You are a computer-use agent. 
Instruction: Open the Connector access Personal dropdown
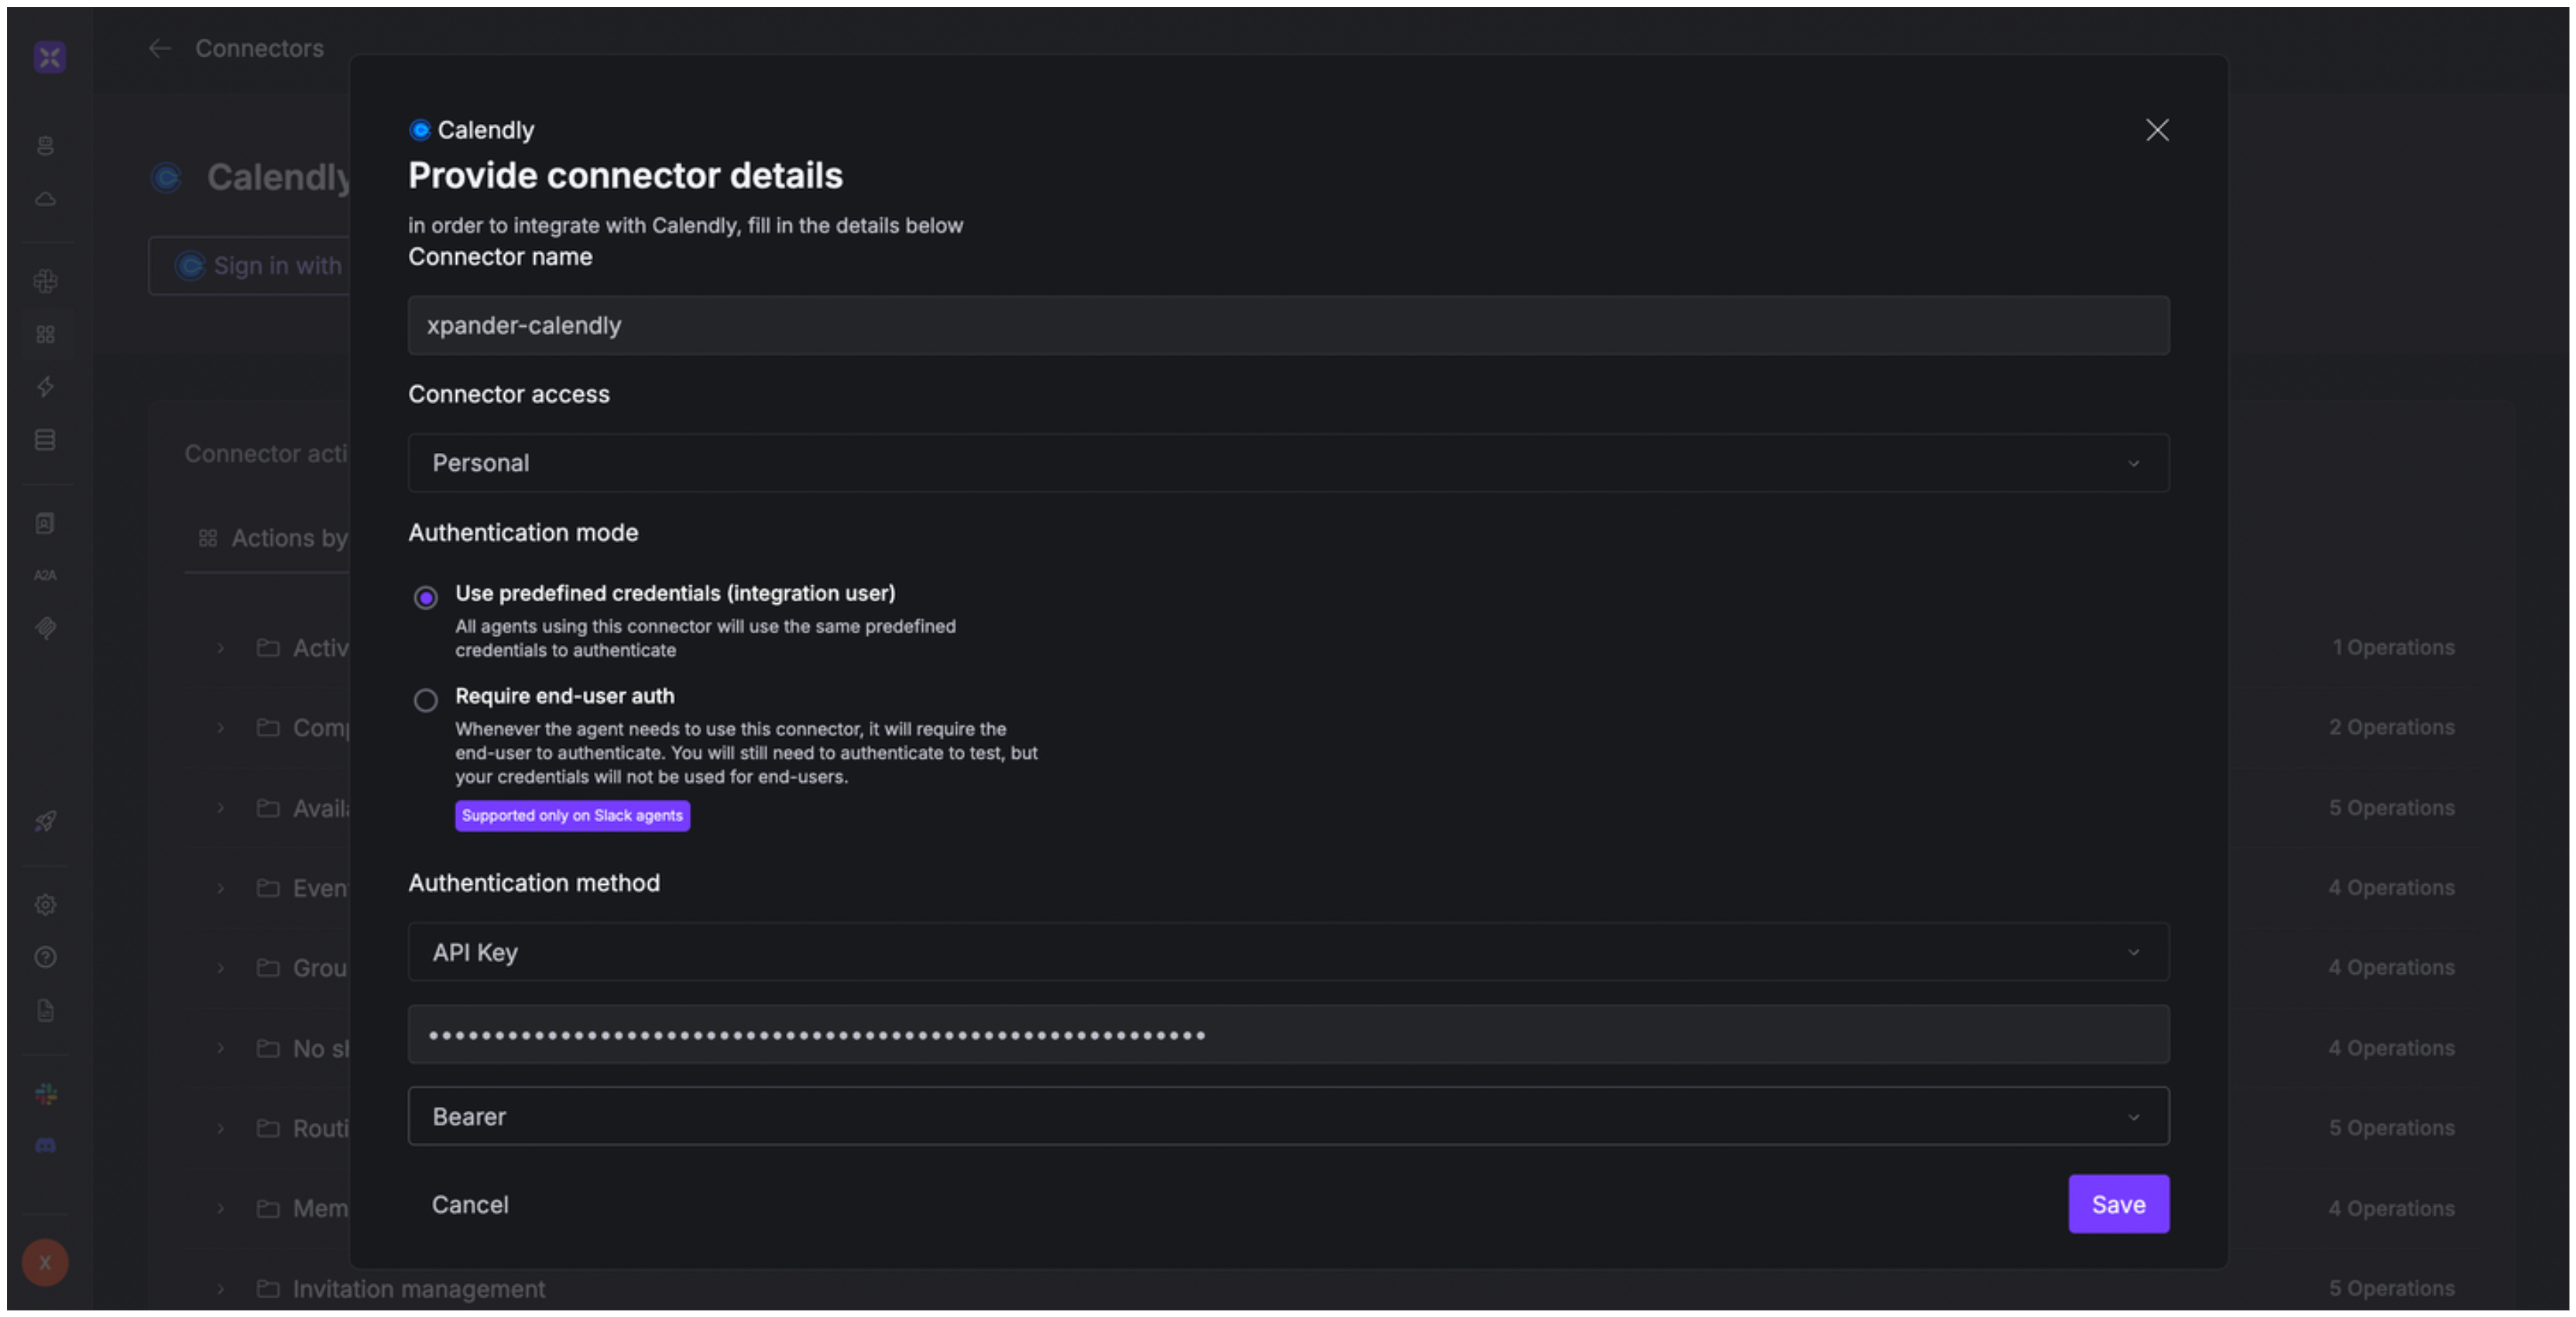pyautogui.click(x=1288, y=463)
